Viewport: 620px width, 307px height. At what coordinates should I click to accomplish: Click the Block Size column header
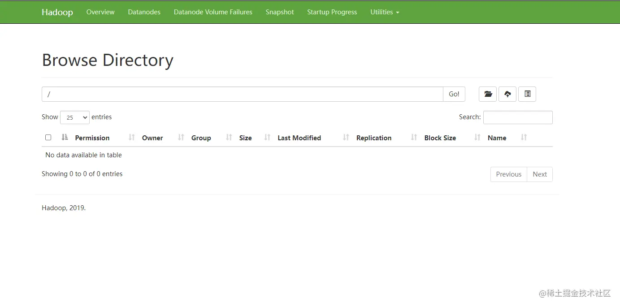coord(440,138)
